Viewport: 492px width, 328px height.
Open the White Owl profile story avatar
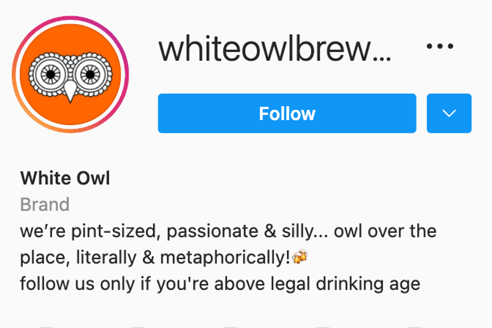[70, 74]
